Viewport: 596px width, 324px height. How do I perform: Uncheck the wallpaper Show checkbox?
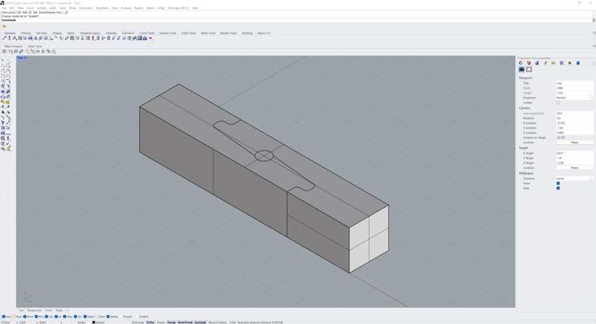558,183
